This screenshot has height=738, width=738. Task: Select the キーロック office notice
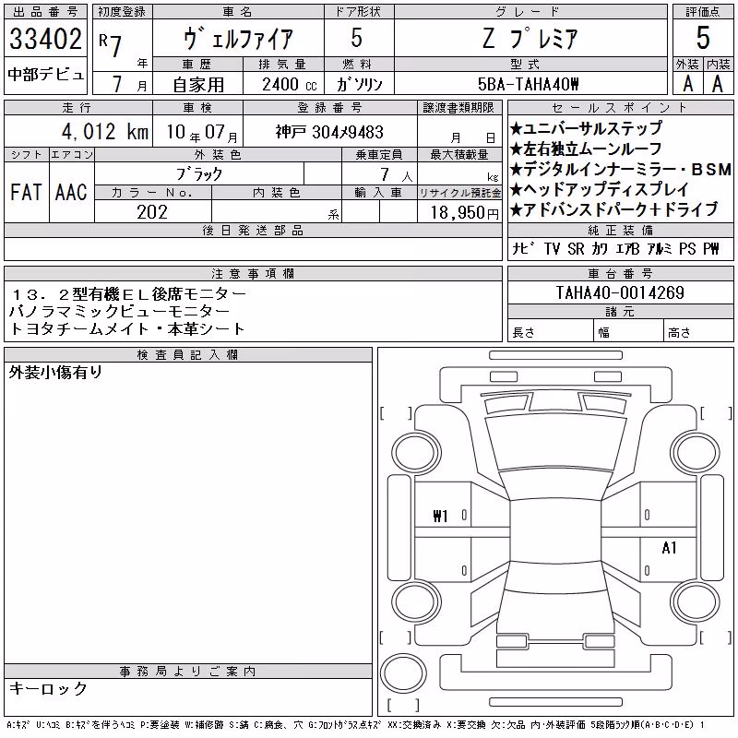pyautogui.click(x=48, y=688)
